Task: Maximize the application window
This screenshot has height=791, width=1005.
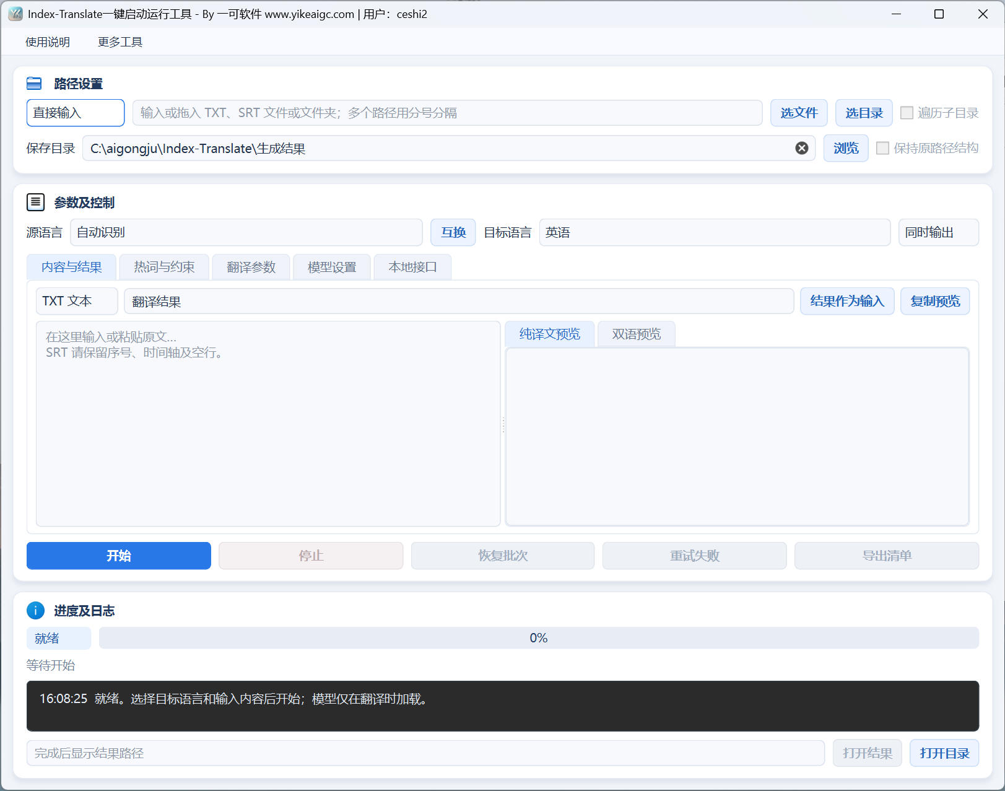Action: (939, 14)
